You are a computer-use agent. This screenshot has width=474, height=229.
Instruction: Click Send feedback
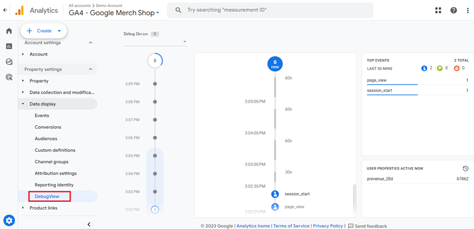(x=367, y=225)
